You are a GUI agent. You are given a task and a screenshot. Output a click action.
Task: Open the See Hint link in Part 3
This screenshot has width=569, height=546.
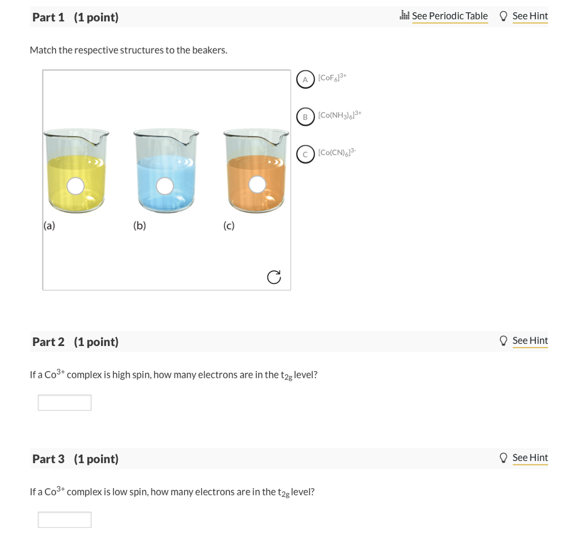(530, 457)
